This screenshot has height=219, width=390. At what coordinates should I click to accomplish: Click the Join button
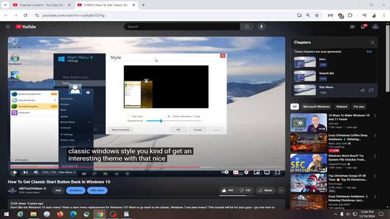click(x=58, y=190)
